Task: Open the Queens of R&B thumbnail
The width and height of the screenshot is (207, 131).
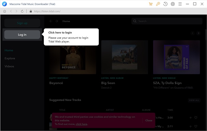Action: tap(177, 57)
